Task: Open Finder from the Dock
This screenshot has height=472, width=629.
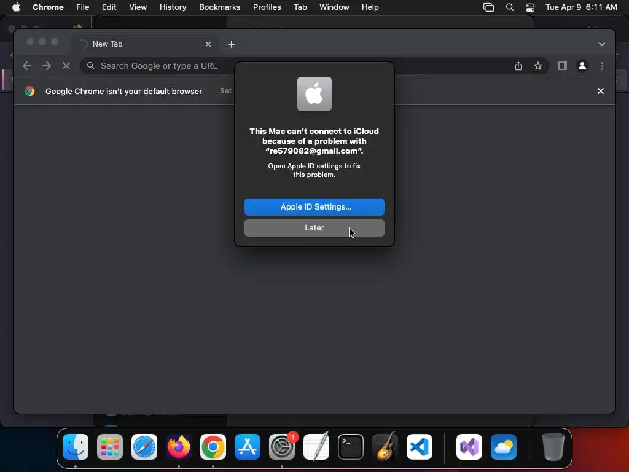Action: click(x=76, y=447)
